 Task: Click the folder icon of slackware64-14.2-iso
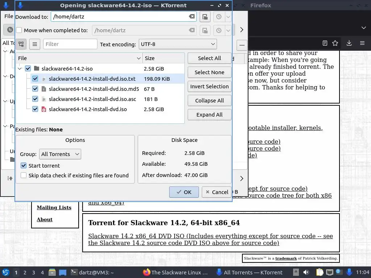[37, 68]
